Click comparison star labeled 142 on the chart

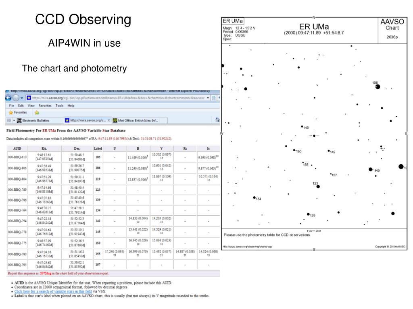[x=329, y=151]
